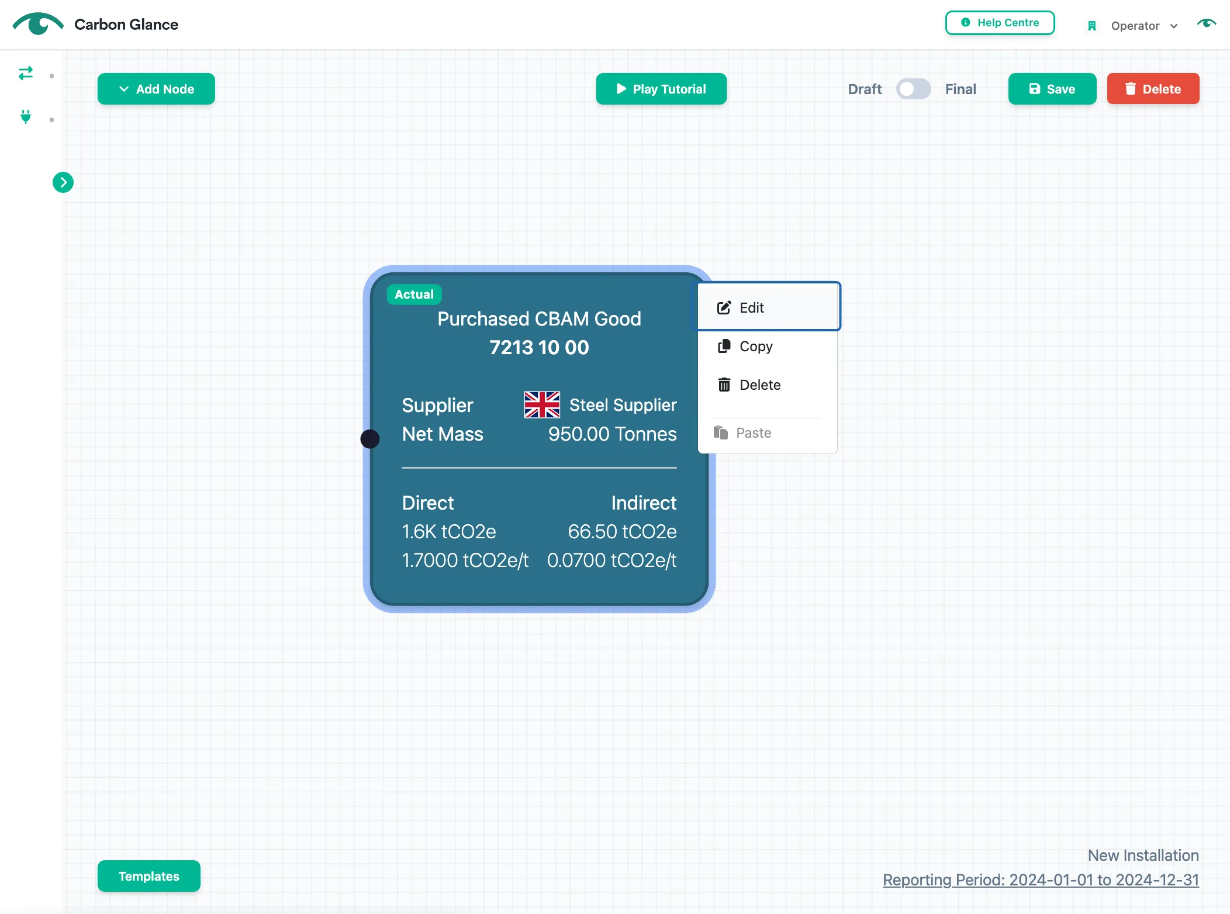The width and height of the screenshot is (1230, 914).
Task: Click the 1.6K tCO2e direct emissions value
Action: click(x=449, y=531)
